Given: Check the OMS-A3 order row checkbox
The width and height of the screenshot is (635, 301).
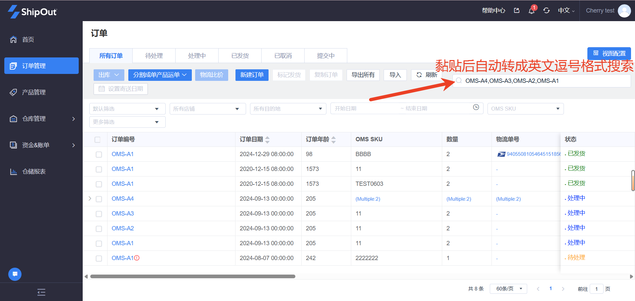Looking at the screenshot, I should [99, 214].
